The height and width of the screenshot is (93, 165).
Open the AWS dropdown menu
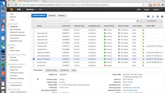[20, 10]
